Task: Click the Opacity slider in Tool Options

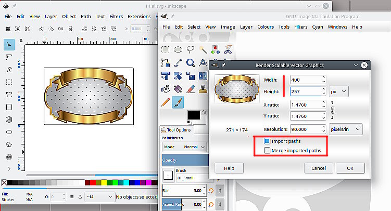Action: [185, 160]
